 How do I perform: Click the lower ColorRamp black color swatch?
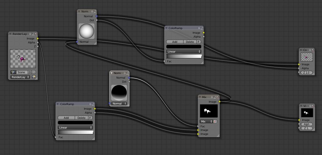[x=75, y=123]
